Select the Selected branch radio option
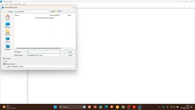The height and width of the screenshot is (110, 195). 4,64
